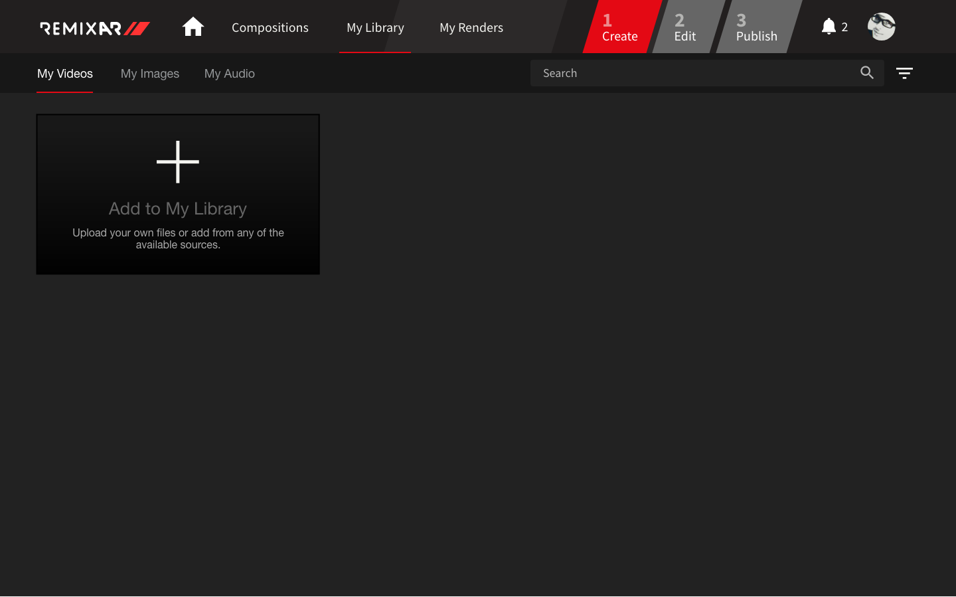956x597 pixels.
Task: Open My Renders
Action: pos(471,27)
